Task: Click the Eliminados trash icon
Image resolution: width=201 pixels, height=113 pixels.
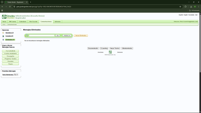Action: click(x=3, y=40)
